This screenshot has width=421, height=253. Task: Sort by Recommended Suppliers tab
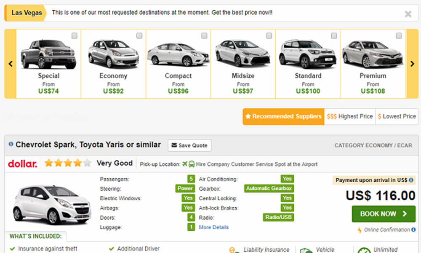pyautogui.click(x=283, y=116)
